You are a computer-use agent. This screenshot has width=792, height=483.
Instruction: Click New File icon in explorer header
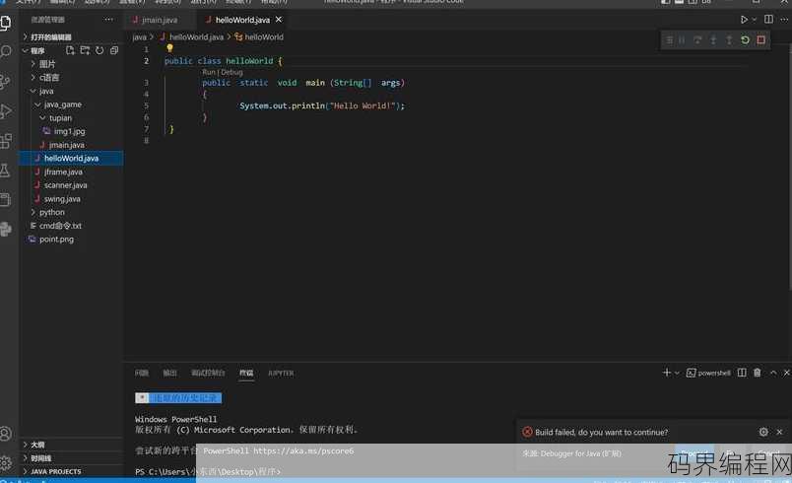pyautogui.click(x=70, y=50)
